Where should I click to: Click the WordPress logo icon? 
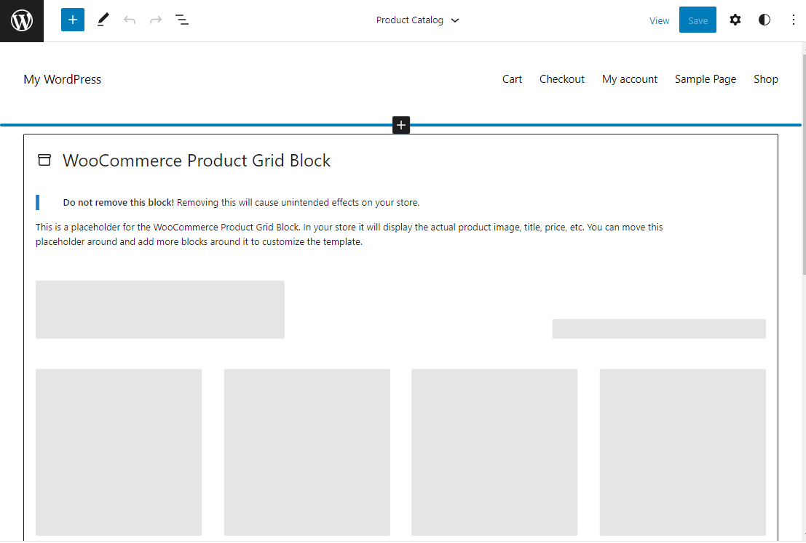(x=21, y=20)
